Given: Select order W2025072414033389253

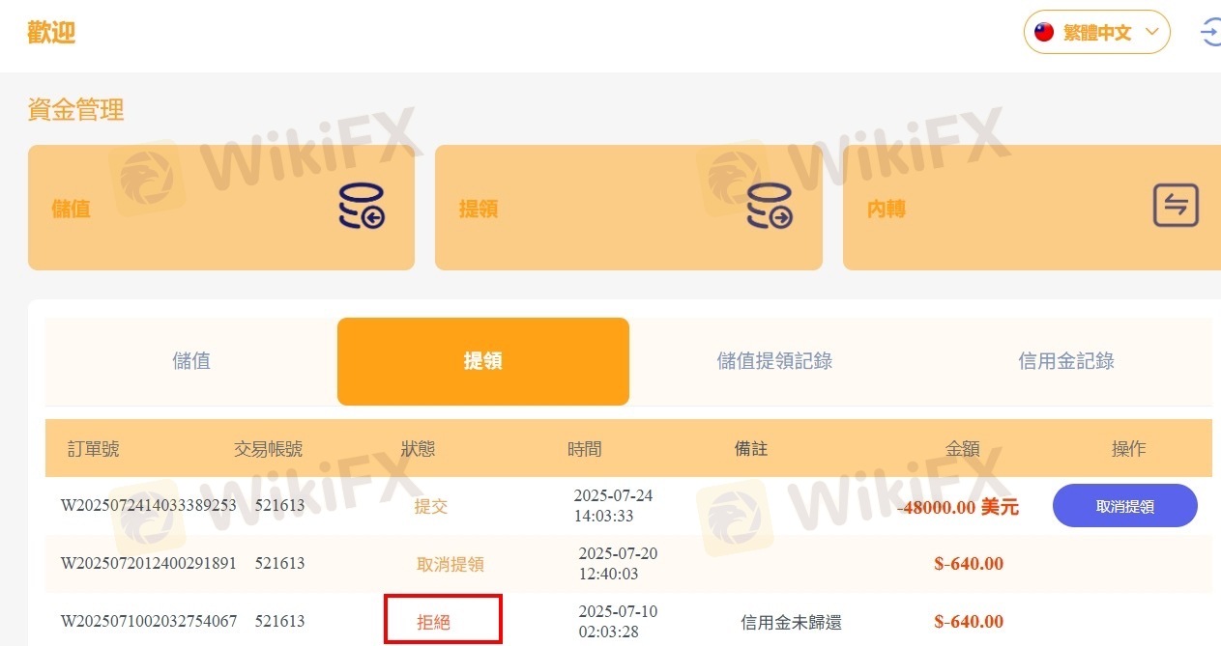Looking at the screenshot, I should 149,505.
